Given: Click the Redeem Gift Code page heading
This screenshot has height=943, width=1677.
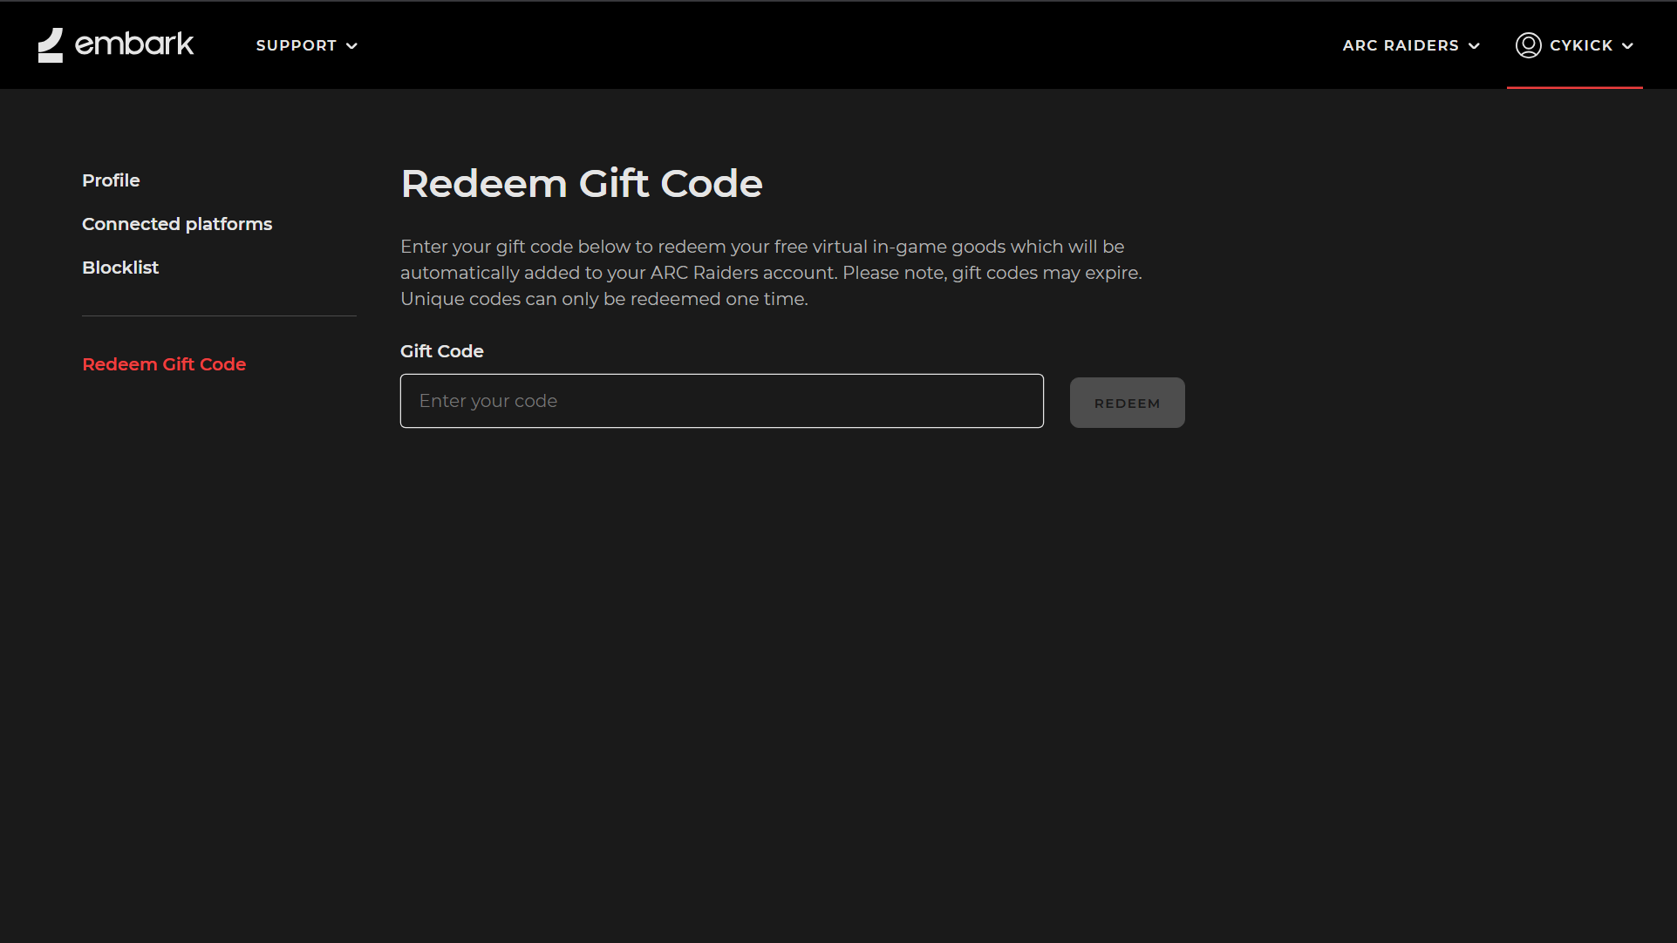Looking at the screenshot, I should tap(582, 184).
